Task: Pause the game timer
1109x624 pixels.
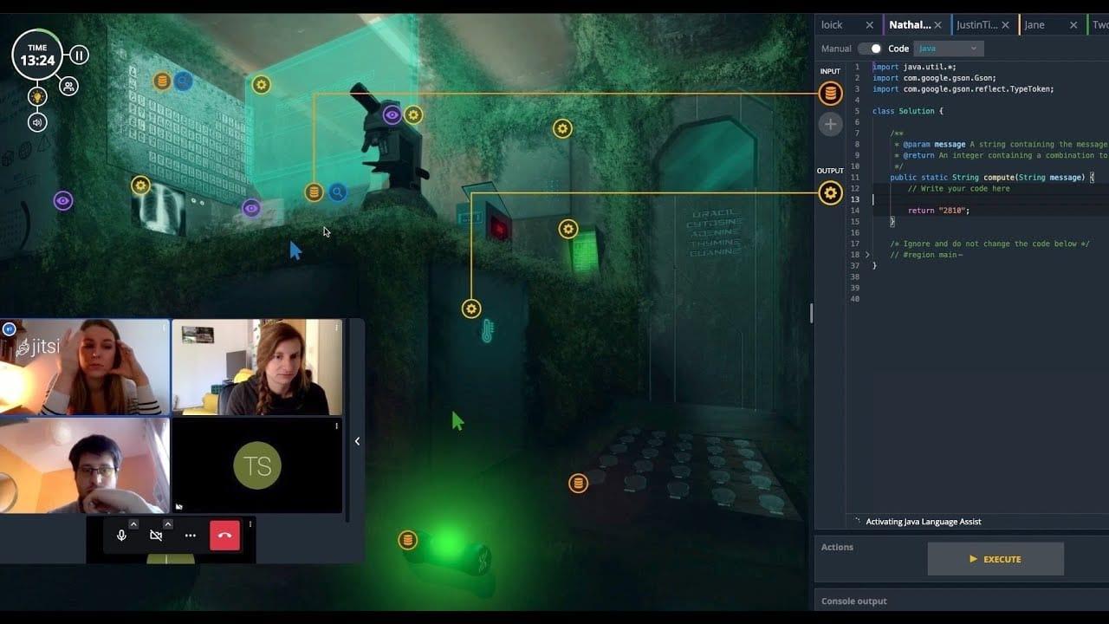Action: coord(79,55)
